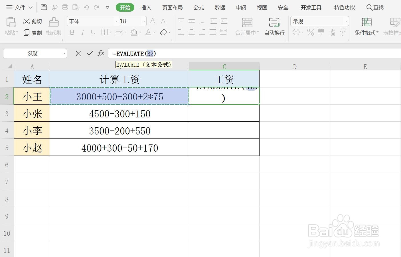This screenshot has height=257, width=401.
Task: Click the Font Color A icon
Action: pyautogui.click(x=148, y=32)
